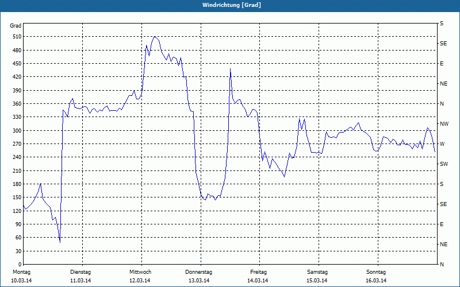
Task: Pick the 90 y-axis tick label
Action: [x=18, y=224]
